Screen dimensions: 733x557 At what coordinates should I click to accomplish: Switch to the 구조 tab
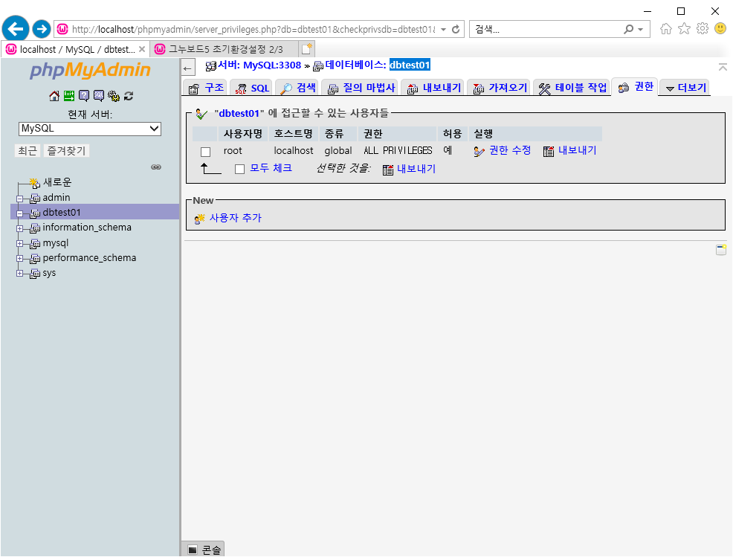[206, 88]
